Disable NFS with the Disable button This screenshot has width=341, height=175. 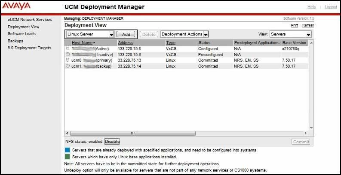(x=112, y=142)
